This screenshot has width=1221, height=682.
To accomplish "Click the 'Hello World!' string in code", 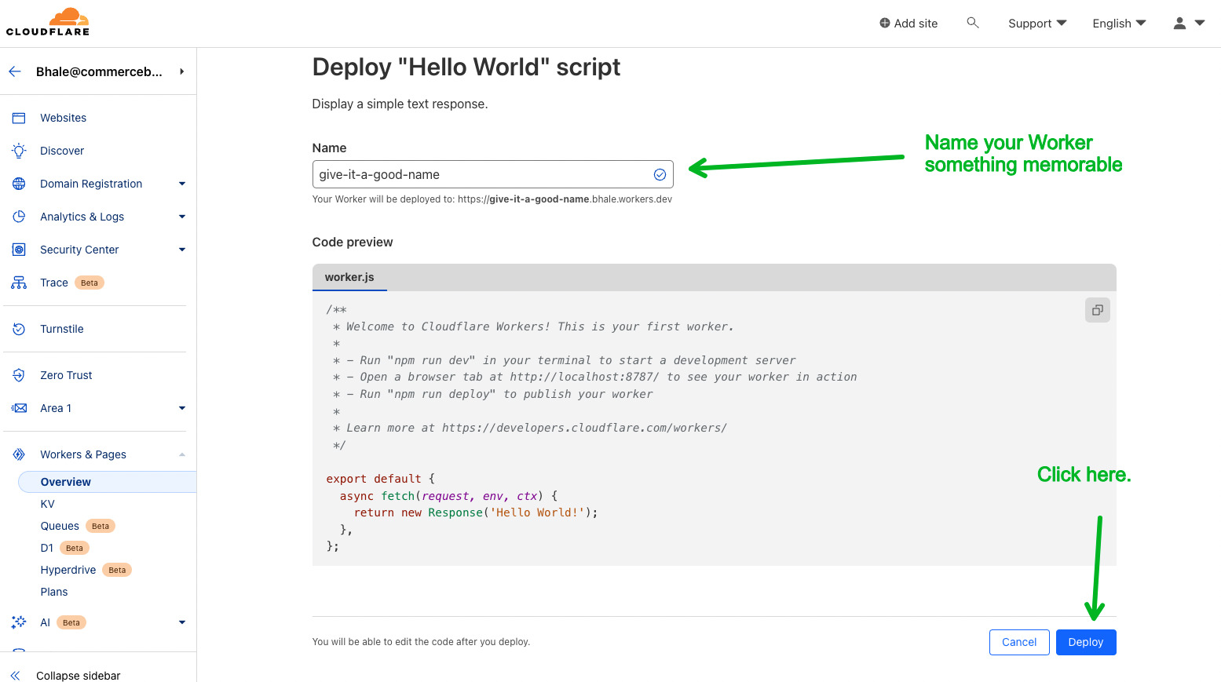I will click(x=536, y=512).
